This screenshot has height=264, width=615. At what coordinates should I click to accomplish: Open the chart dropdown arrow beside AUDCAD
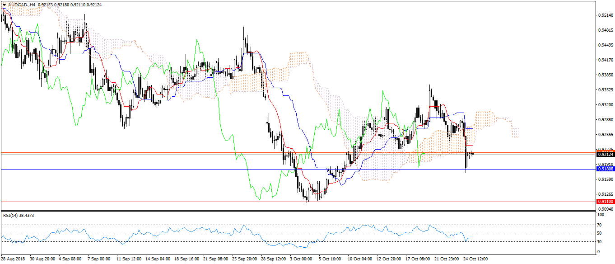pyautogui.click(x=4, y=5)
